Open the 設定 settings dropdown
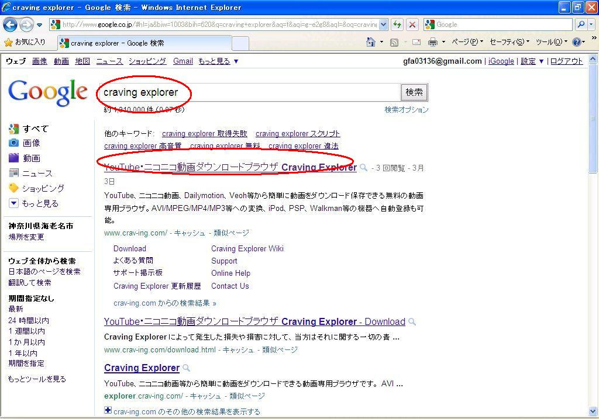 click(x=532, y=61)
